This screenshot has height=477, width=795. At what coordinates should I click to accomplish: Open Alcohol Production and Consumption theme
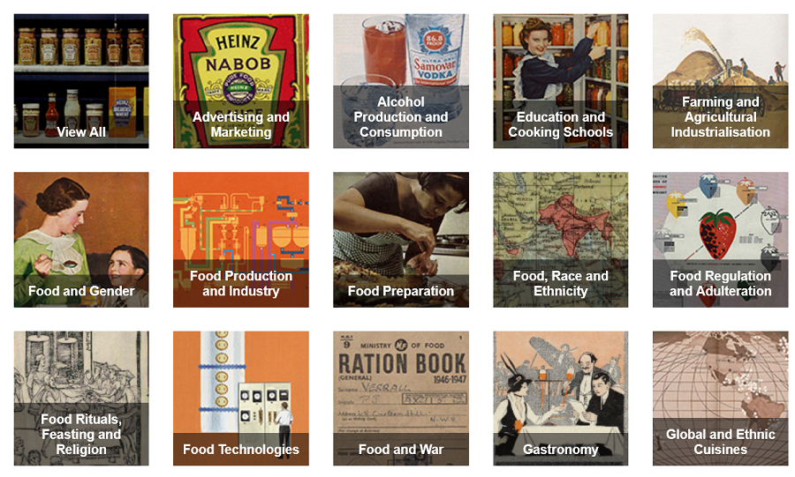(400, 81)
